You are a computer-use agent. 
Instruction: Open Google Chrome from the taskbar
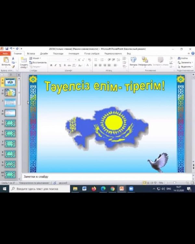coord(112,189)
